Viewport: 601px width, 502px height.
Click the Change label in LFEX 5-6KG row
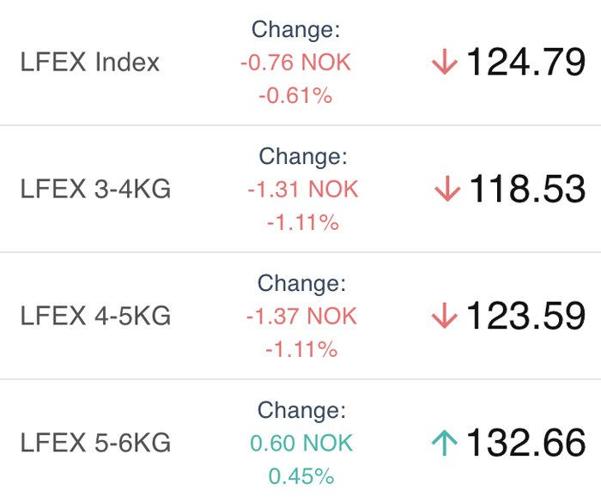[301, 410]
